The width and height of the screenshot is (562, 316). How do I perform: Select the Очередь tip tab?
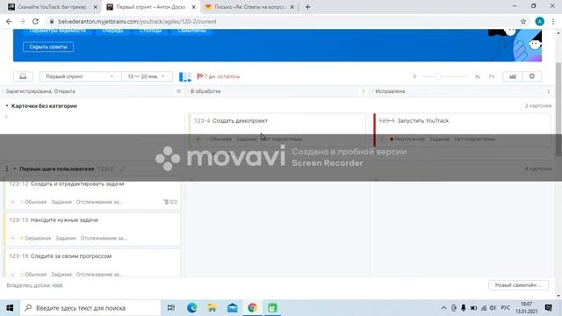tap(112, 31)
